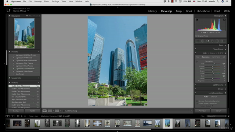The image size is (235, 132).
Task: Toggle Lens Corrections panel switch
Action: [195, 92]
